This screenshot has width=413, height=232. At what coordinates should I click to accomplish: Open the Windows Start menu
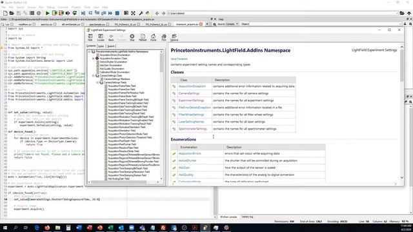[5, 227]
